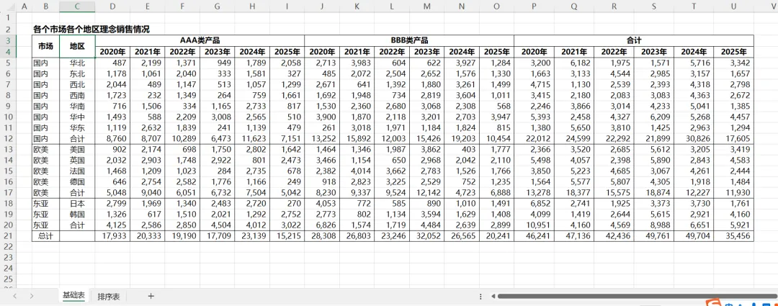Select the 美国 region cell
Image resolution: width=778 pixels, height=306 pixels.
tap(77, 149)
